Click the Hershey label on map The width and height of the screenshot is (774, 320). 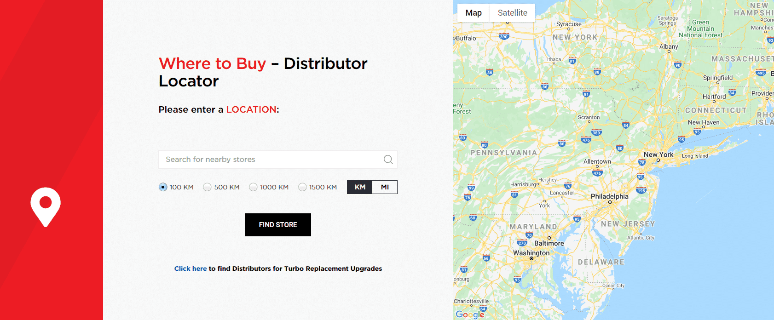(548, 180)
